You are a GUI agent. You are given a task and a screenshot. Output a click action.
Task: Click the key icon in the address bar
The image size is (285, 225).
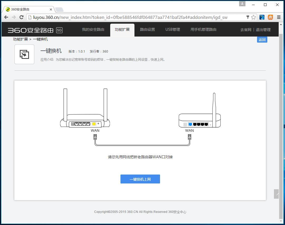[x=248, y=17]
